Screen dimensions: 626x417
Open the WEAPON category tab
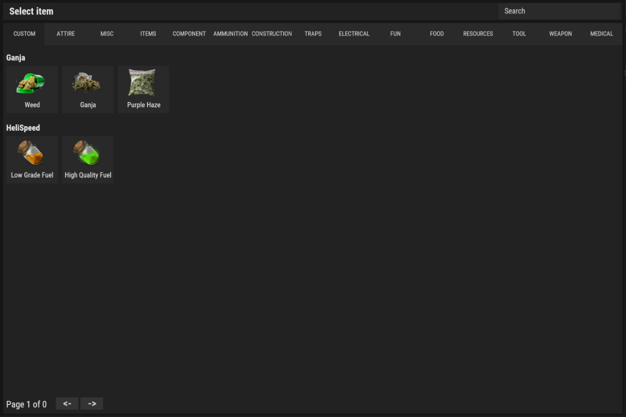pos(560,33)
